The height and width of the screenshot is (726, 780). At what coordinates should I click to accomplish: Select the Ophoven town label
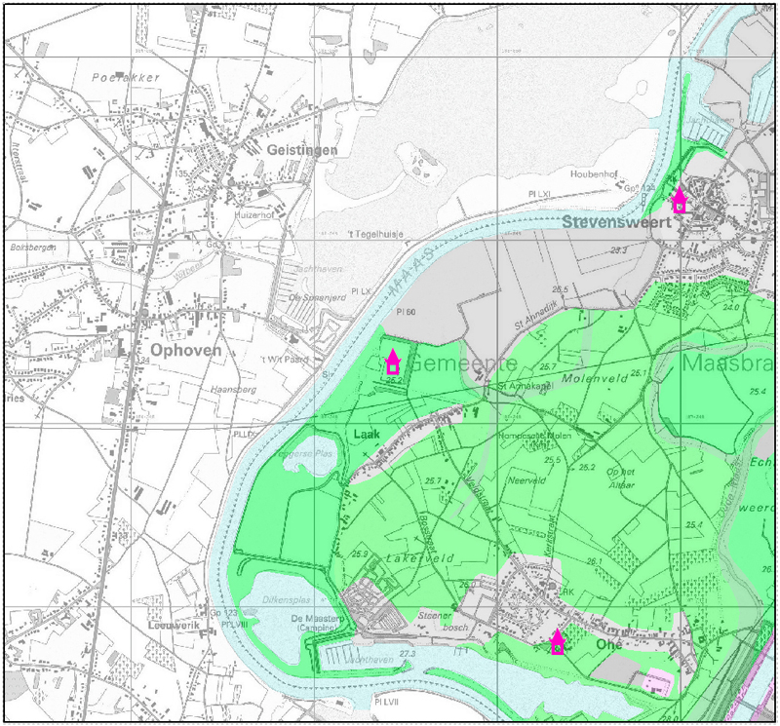pos(185,349)
